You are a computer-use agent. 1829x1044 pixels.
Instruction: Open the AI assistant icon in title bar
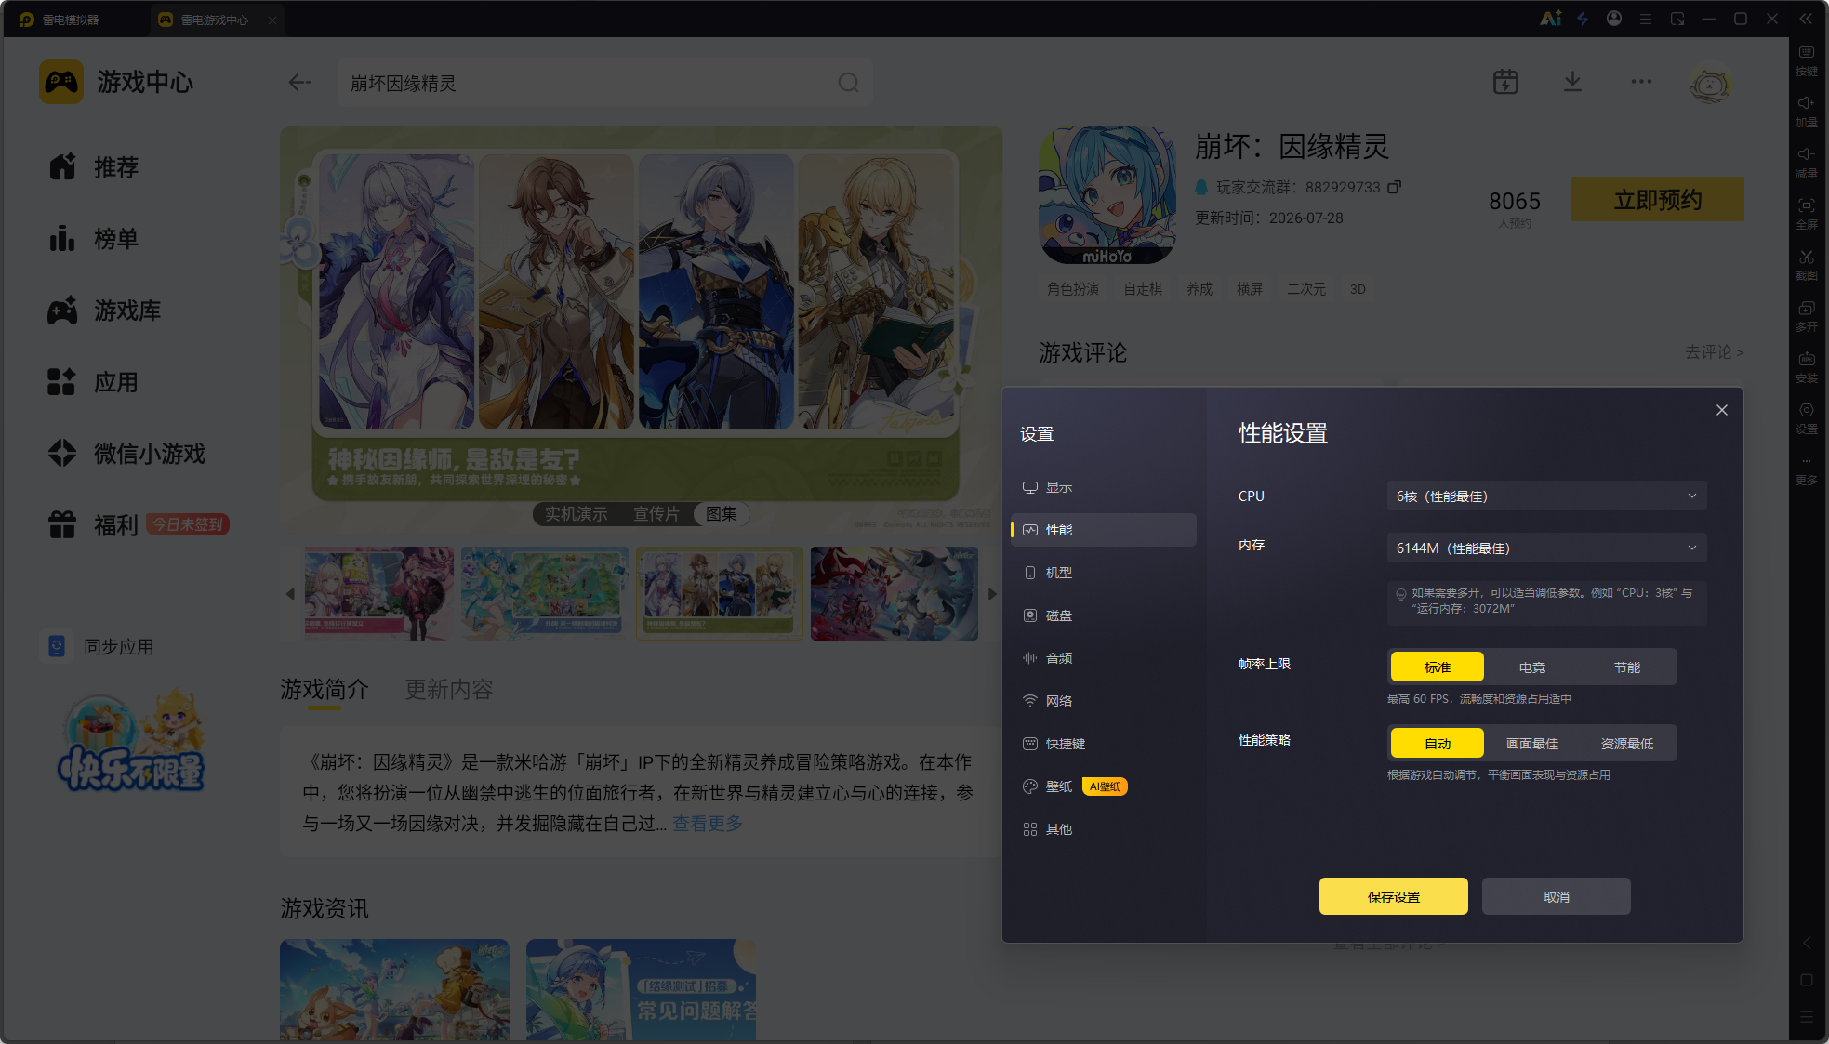click(x=1550, y=19)
